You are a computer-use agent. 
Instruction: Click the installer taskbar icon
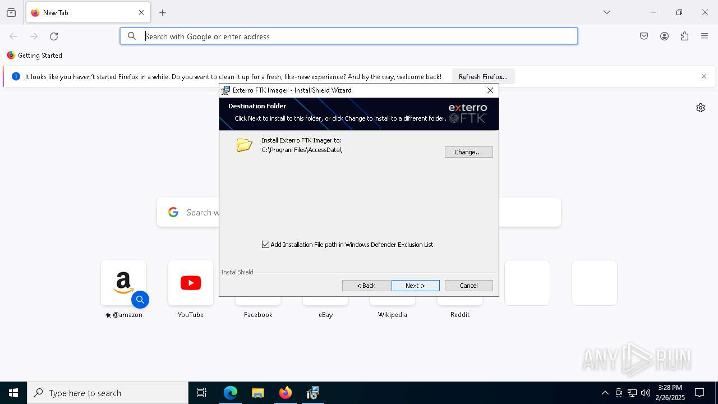click(313, 393)
